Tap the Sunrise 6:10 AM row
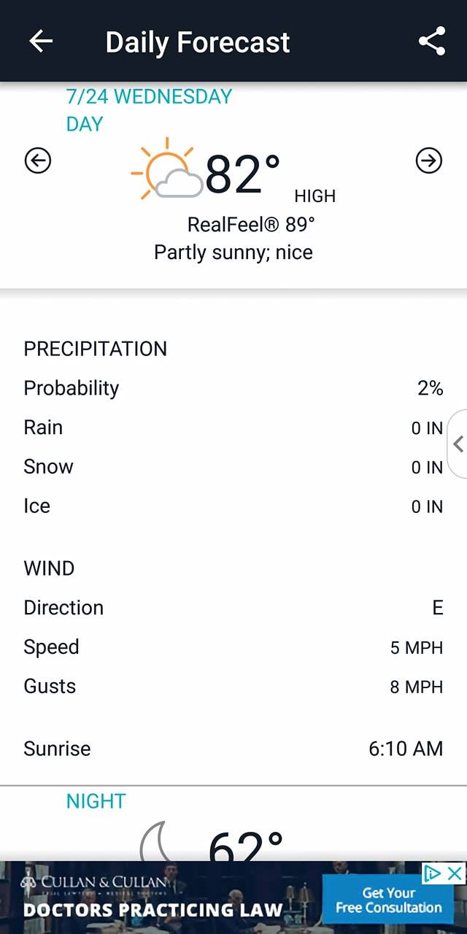Image resolution: width=467 pixels, height=934 pixels. 233,749
